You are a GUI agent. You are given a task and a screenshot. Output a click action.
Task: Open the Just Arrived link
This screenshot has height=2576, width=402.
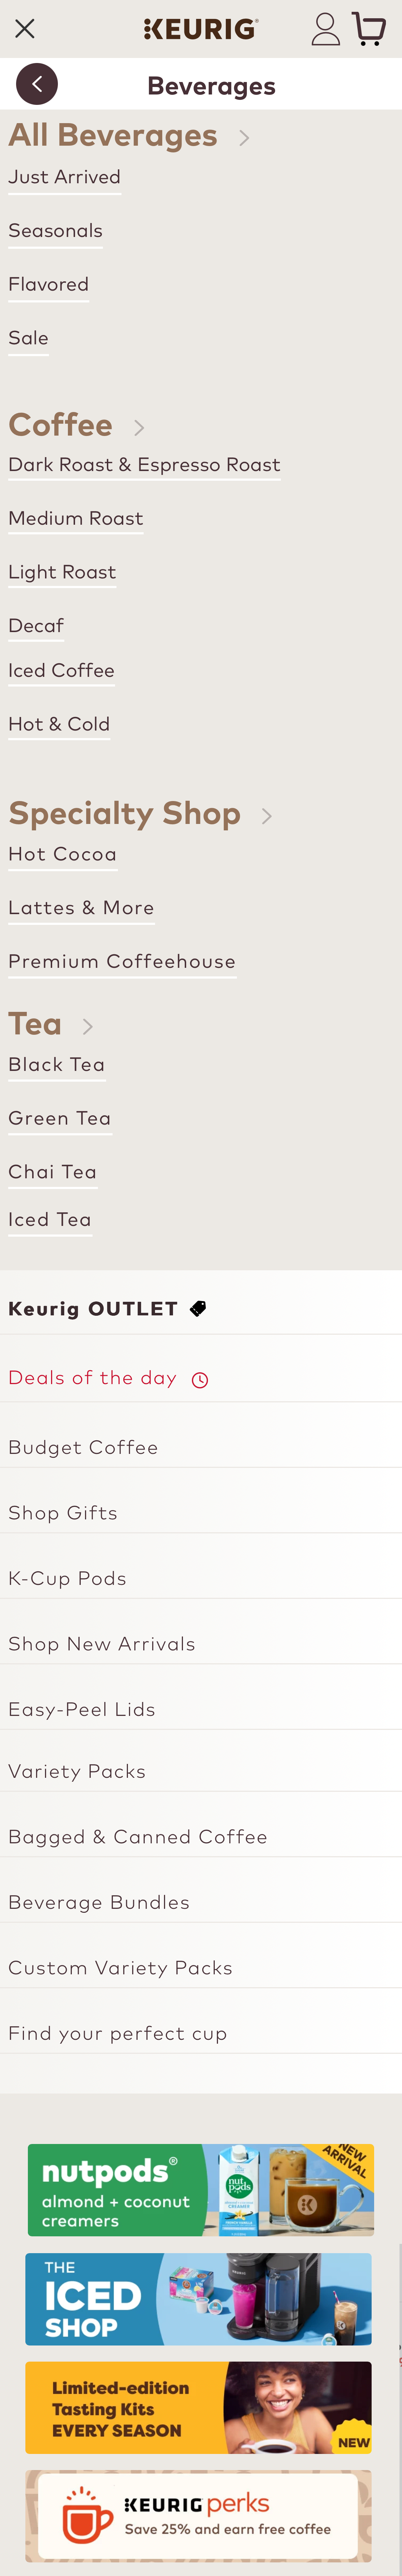tap(64, 177)
